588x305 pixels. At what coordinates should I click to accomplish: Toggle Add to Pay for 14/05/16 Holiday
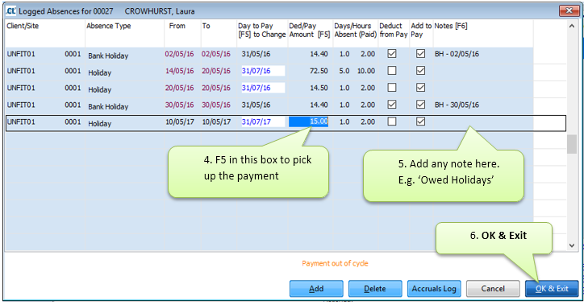click(420, 70)
